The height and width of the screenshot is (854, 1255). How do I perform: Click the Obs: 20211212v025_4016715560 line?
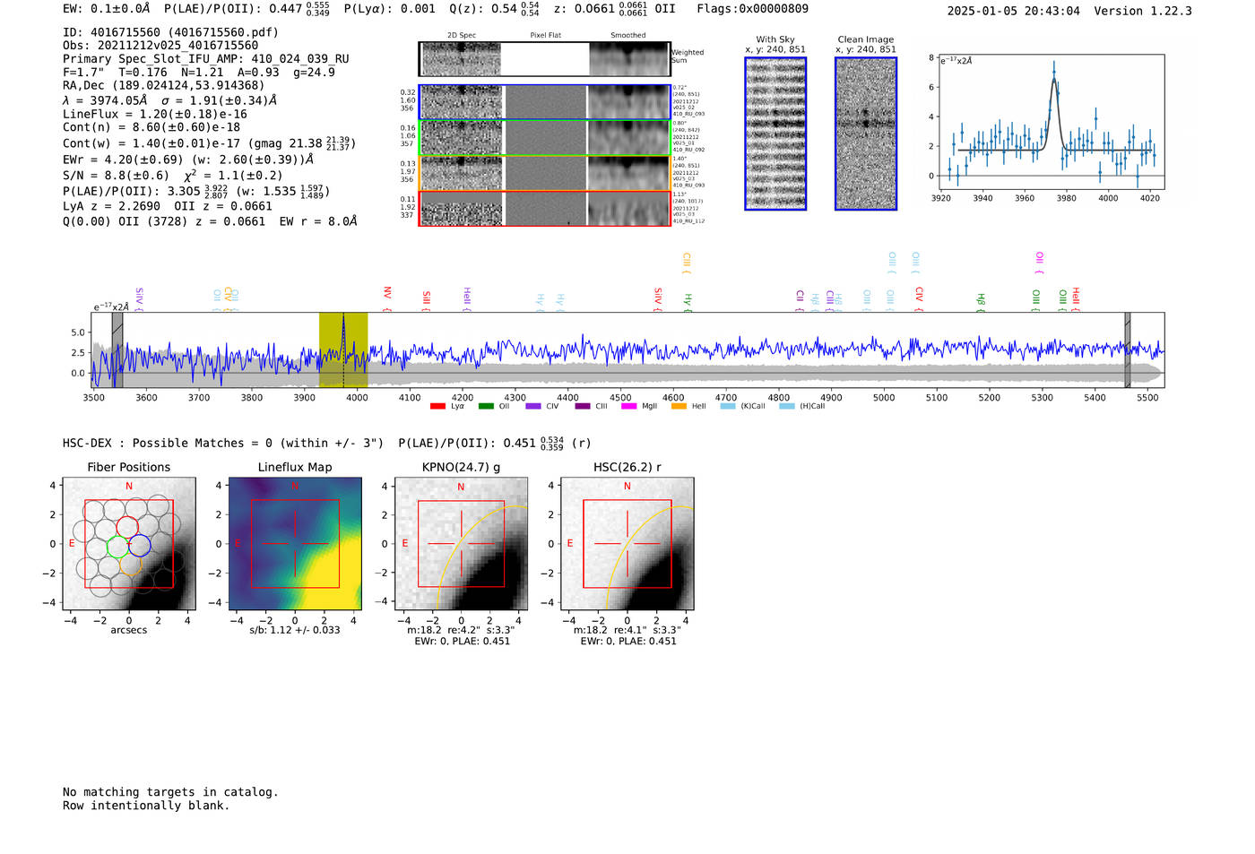(160, 45)
